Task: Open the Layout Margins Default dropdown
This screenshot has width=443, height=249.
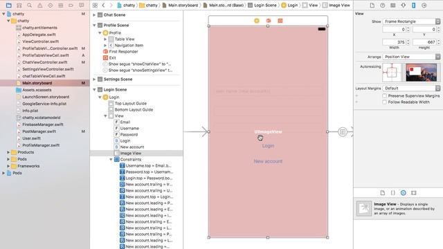Action: coord(411,89)
